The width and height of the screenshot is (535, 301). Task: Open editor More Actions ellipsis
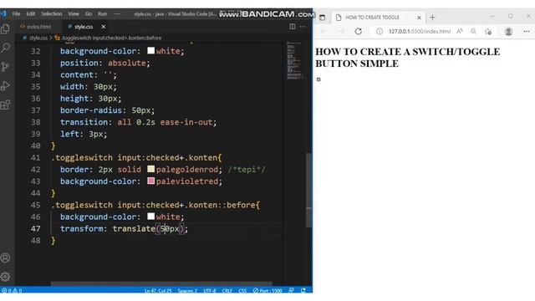click(303, 26)
